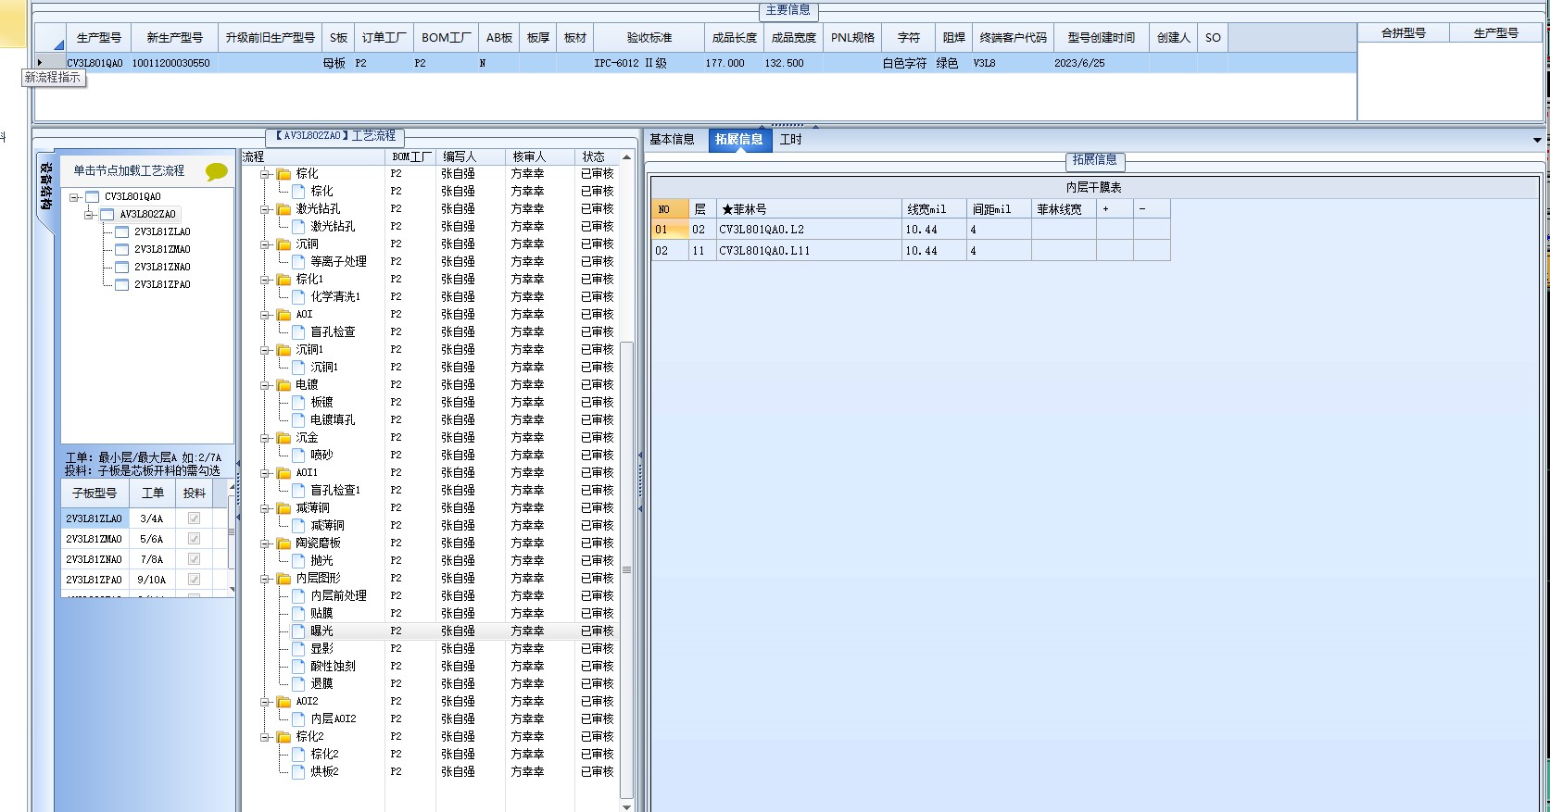1550x812 pixels.
Task: Click the 板镀 document icon
Action: [x=298, y=403]
